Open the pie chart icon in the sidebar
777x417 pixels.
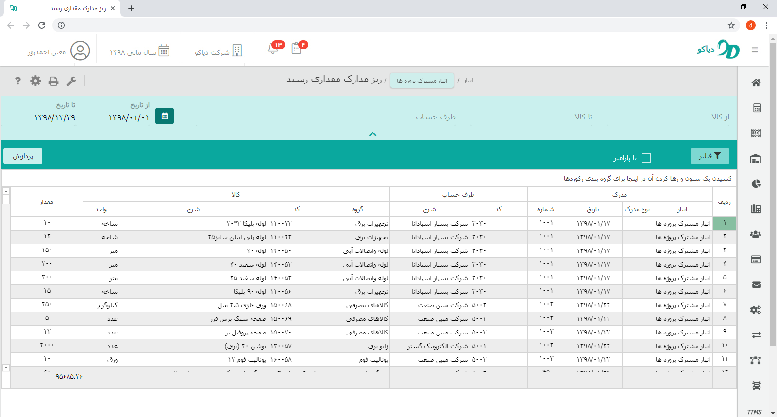point(756,184)
